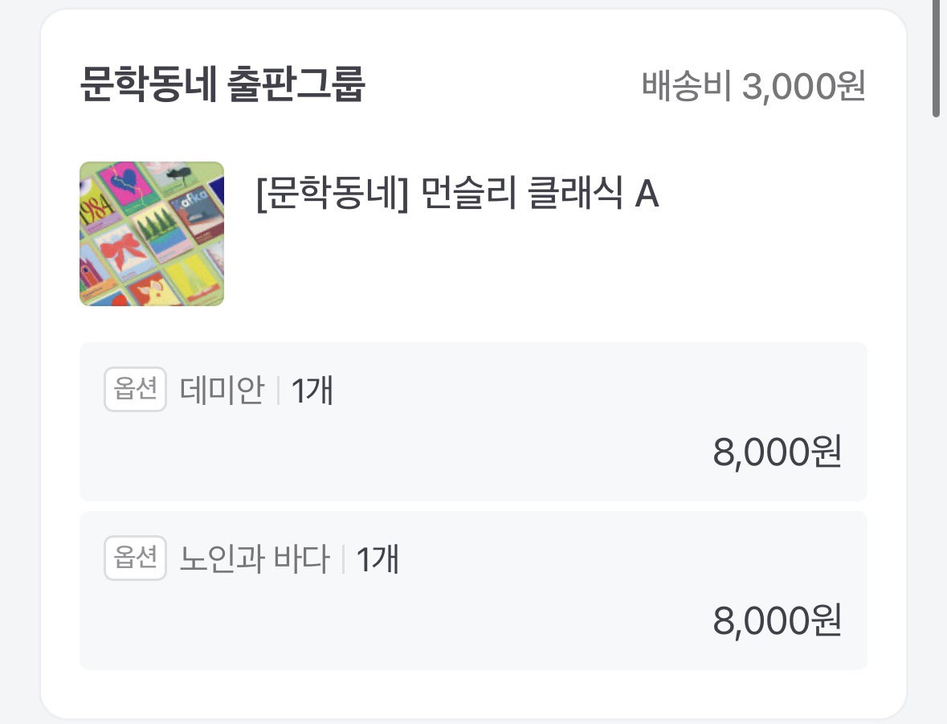Select the 옵션 badge next to 데미안
947x724 pixels.
click(135, 389)
